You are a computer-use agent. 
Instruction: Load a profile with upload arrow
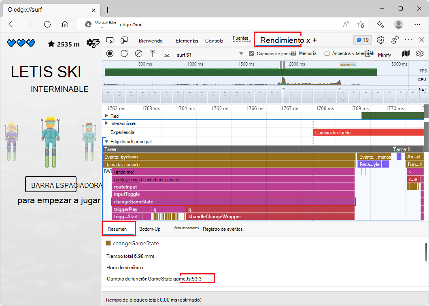[x=153, y=53]
